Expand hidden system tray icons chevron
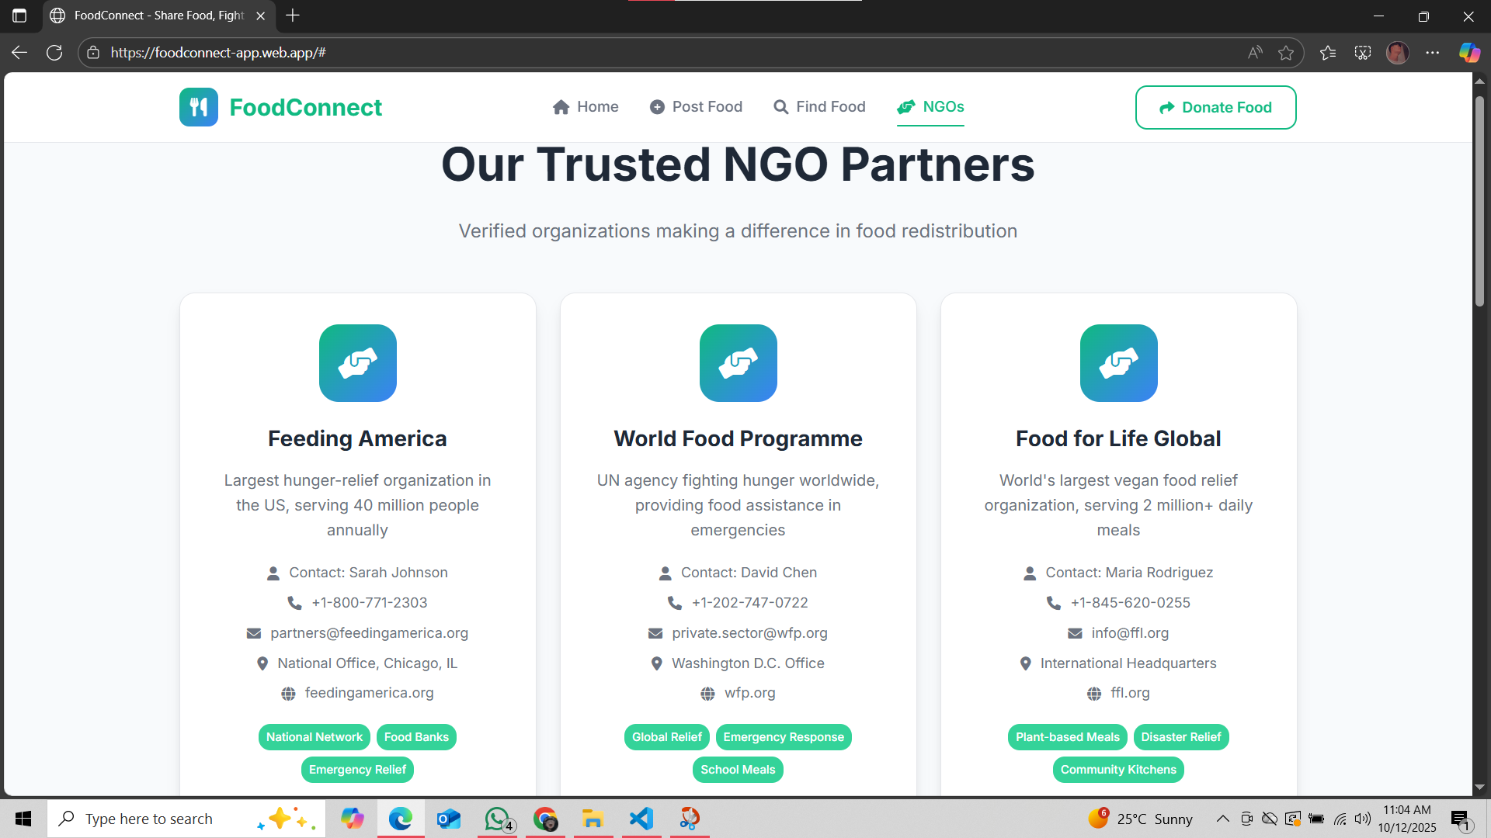 point(1222,819)
